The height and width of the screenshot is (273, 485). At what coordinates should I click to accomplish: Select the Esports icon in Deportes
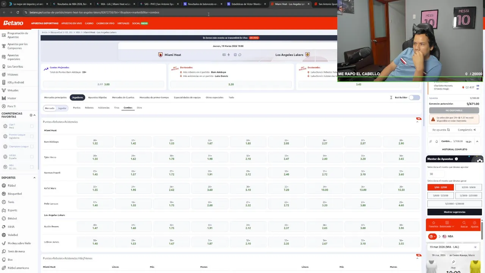[3, 210]
